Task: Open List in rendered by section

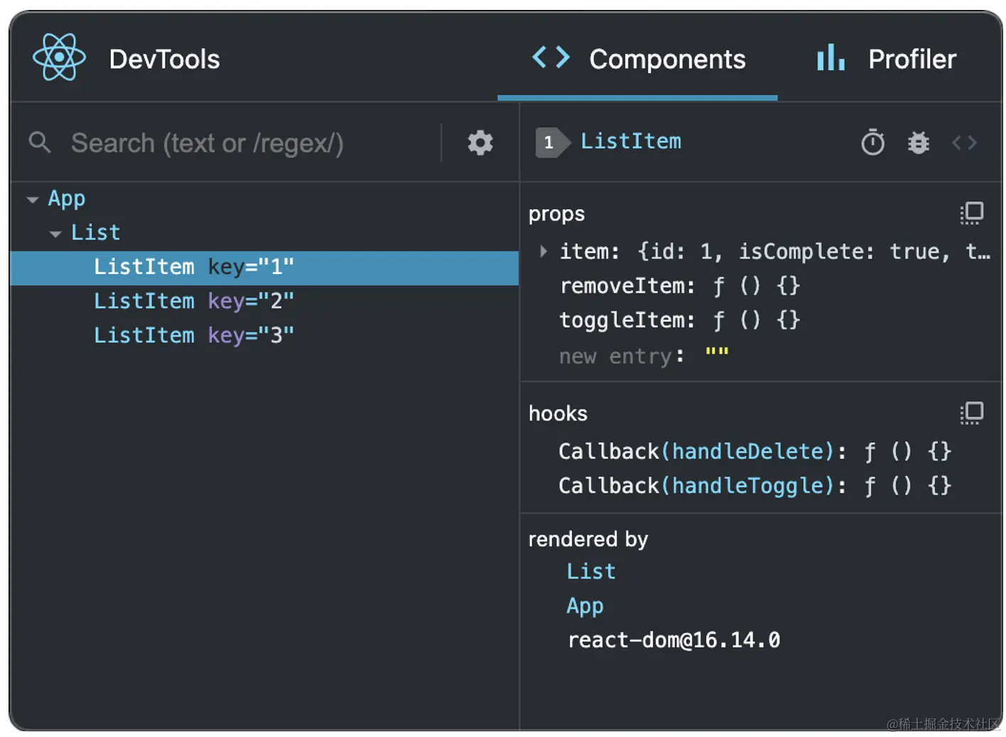Action: pyautogui.click(x=591, y=572)
